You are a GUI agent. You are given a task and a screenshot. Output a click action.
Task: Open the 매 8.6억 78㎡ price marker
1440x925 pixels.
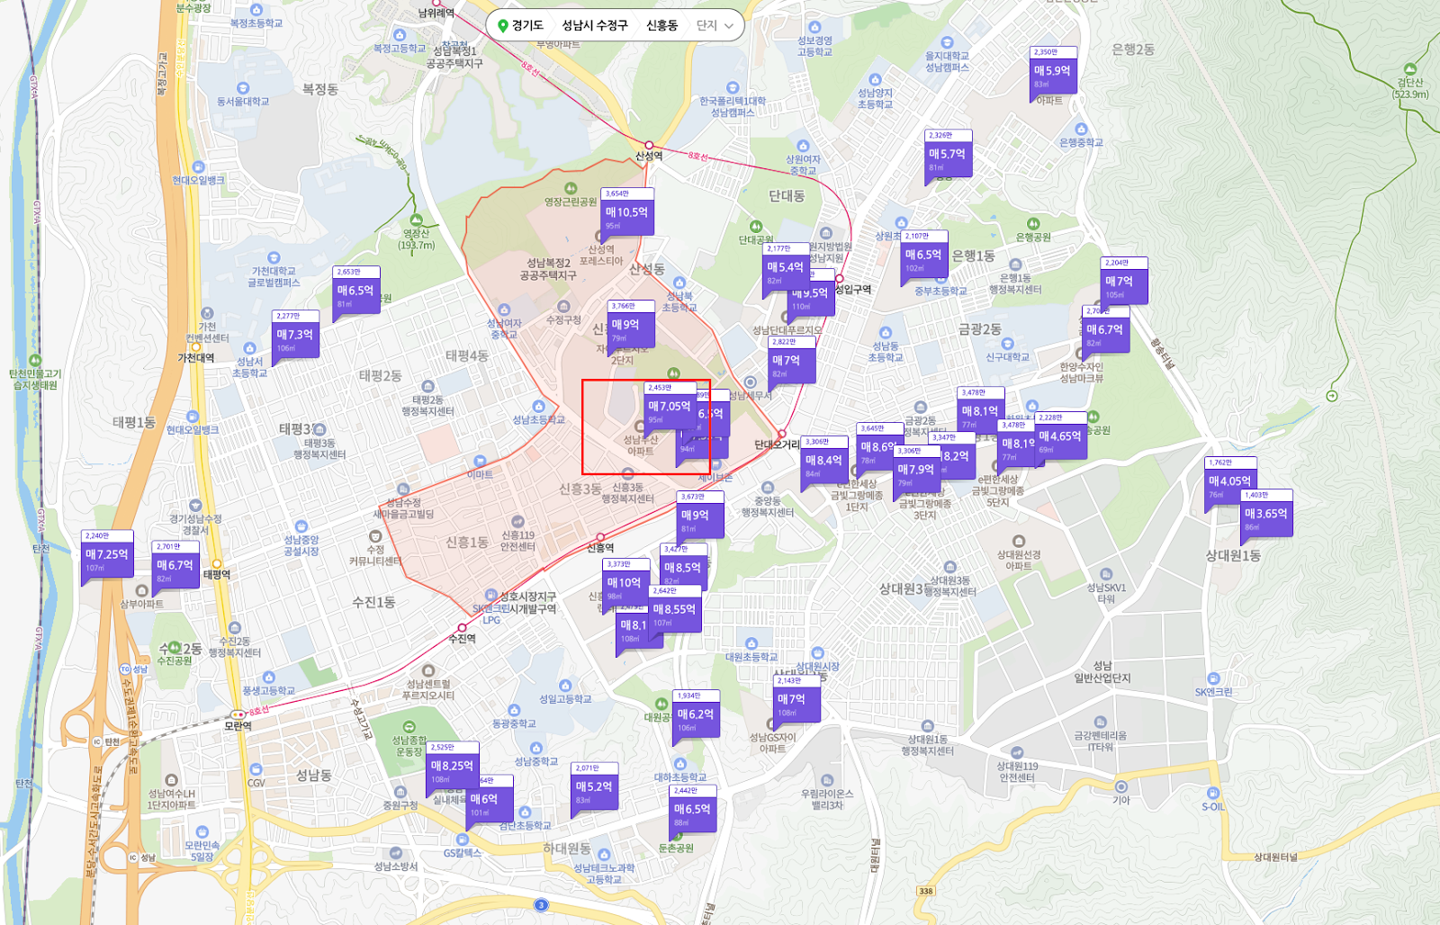877,447
